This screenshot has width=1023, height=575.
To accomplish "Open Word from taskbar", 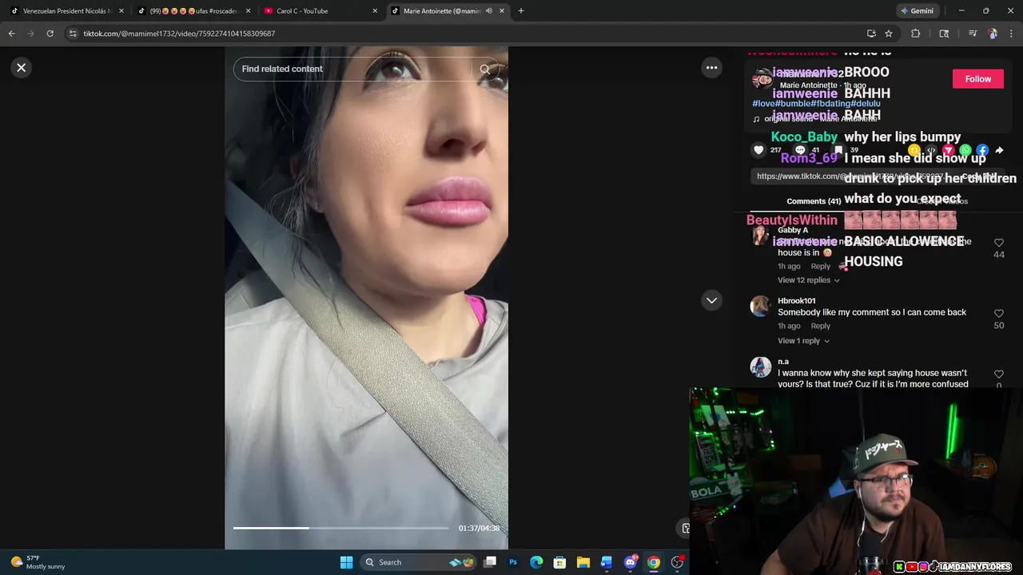I will [x=607, y=562].
